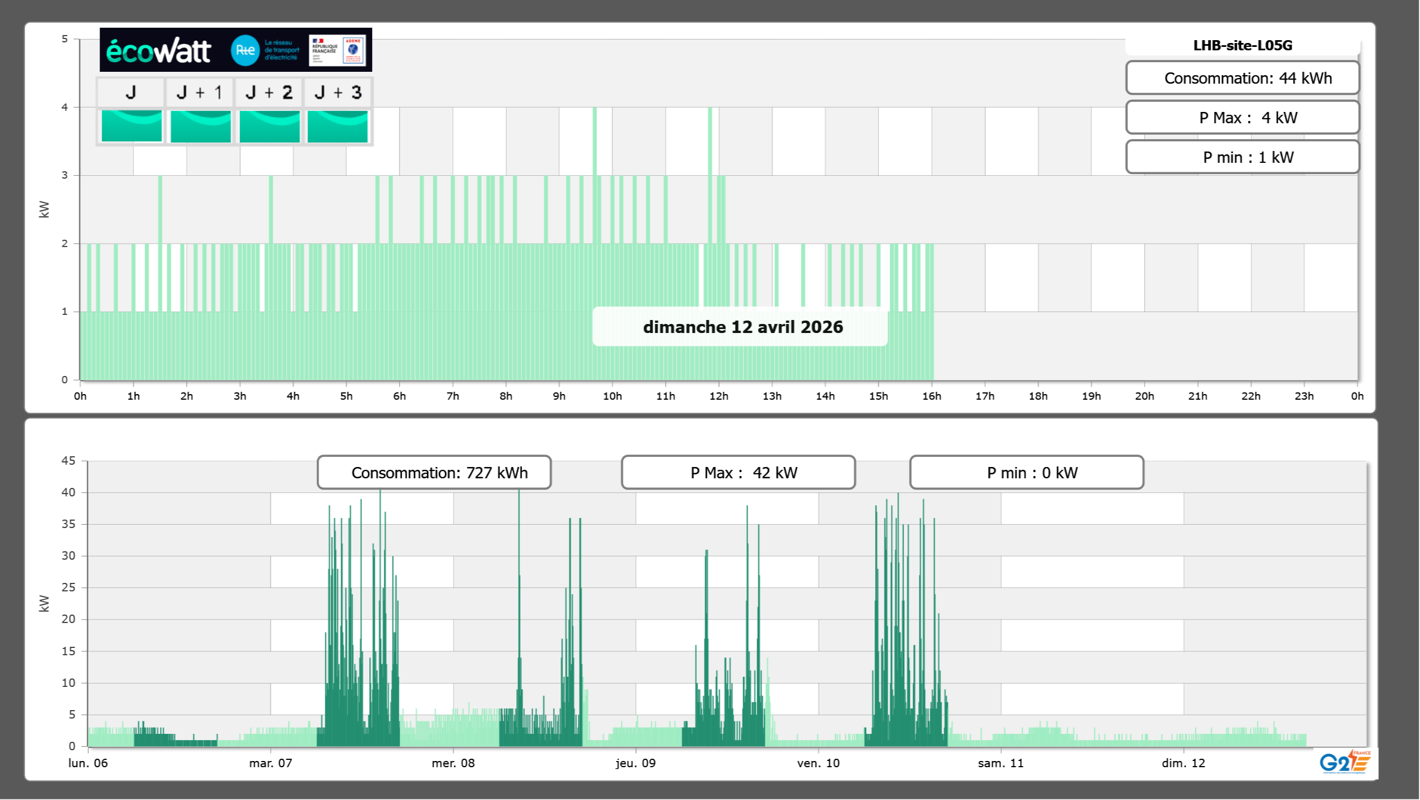Click the green signal icon under J
This screenshot has width=1420, height=800.
click(131, 126)
